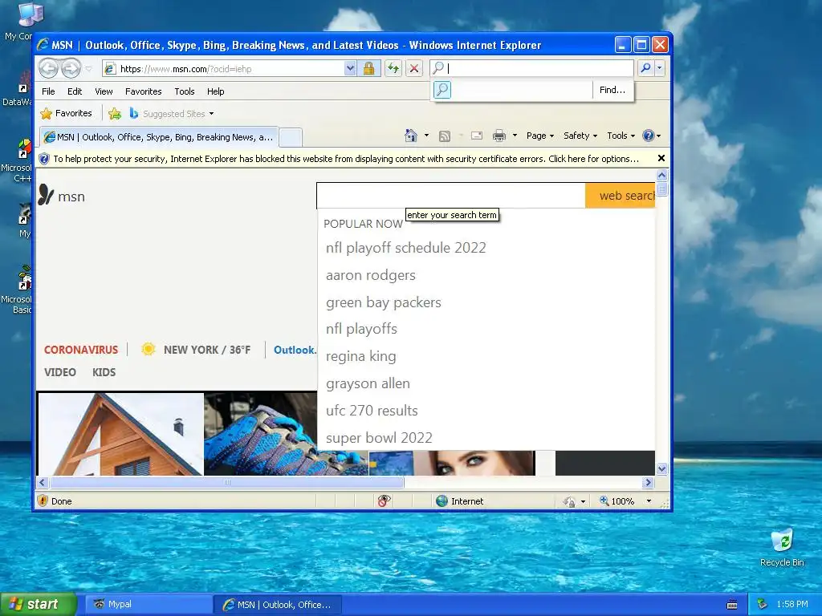
Task: Open the KIDS section link
Action: tap(104, 372)
